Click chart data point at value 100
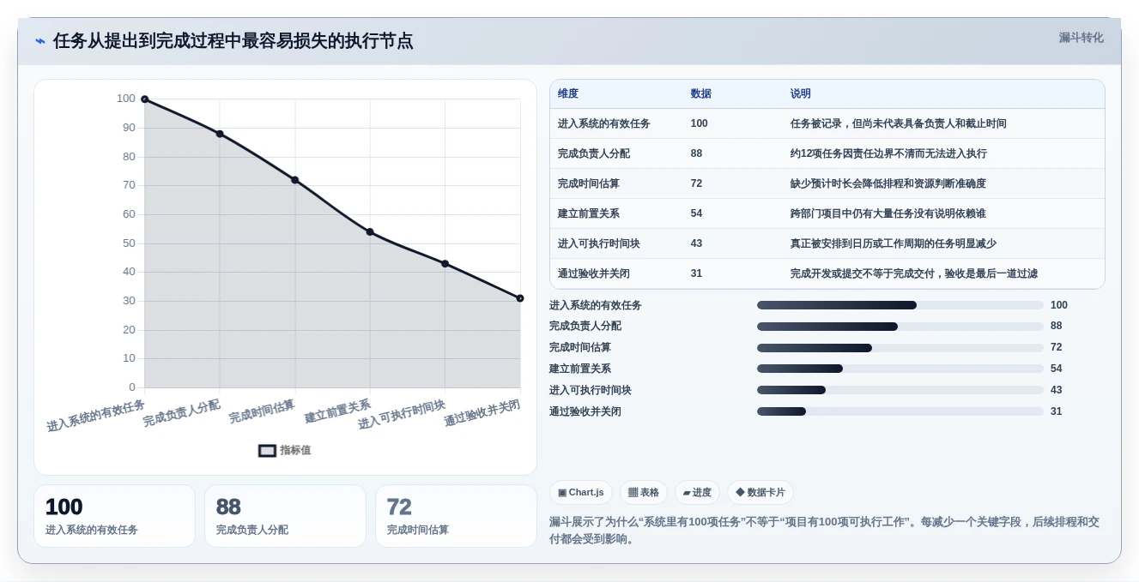This screenshot has width=1139, height=582. [x=145, y=99]
